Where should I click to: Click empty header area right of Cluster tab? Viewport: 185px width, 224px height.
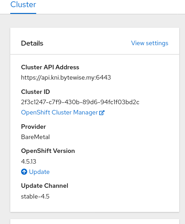110,7
